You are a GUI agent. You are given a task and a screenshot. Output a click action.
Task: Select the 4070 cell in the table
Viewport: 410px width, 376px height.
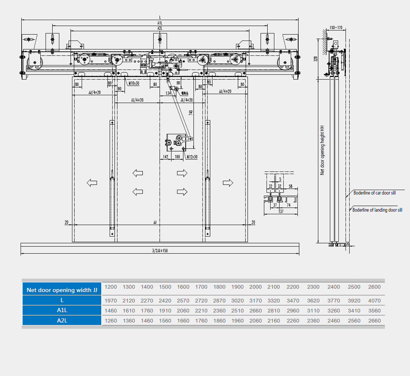(x=374, y=300)
